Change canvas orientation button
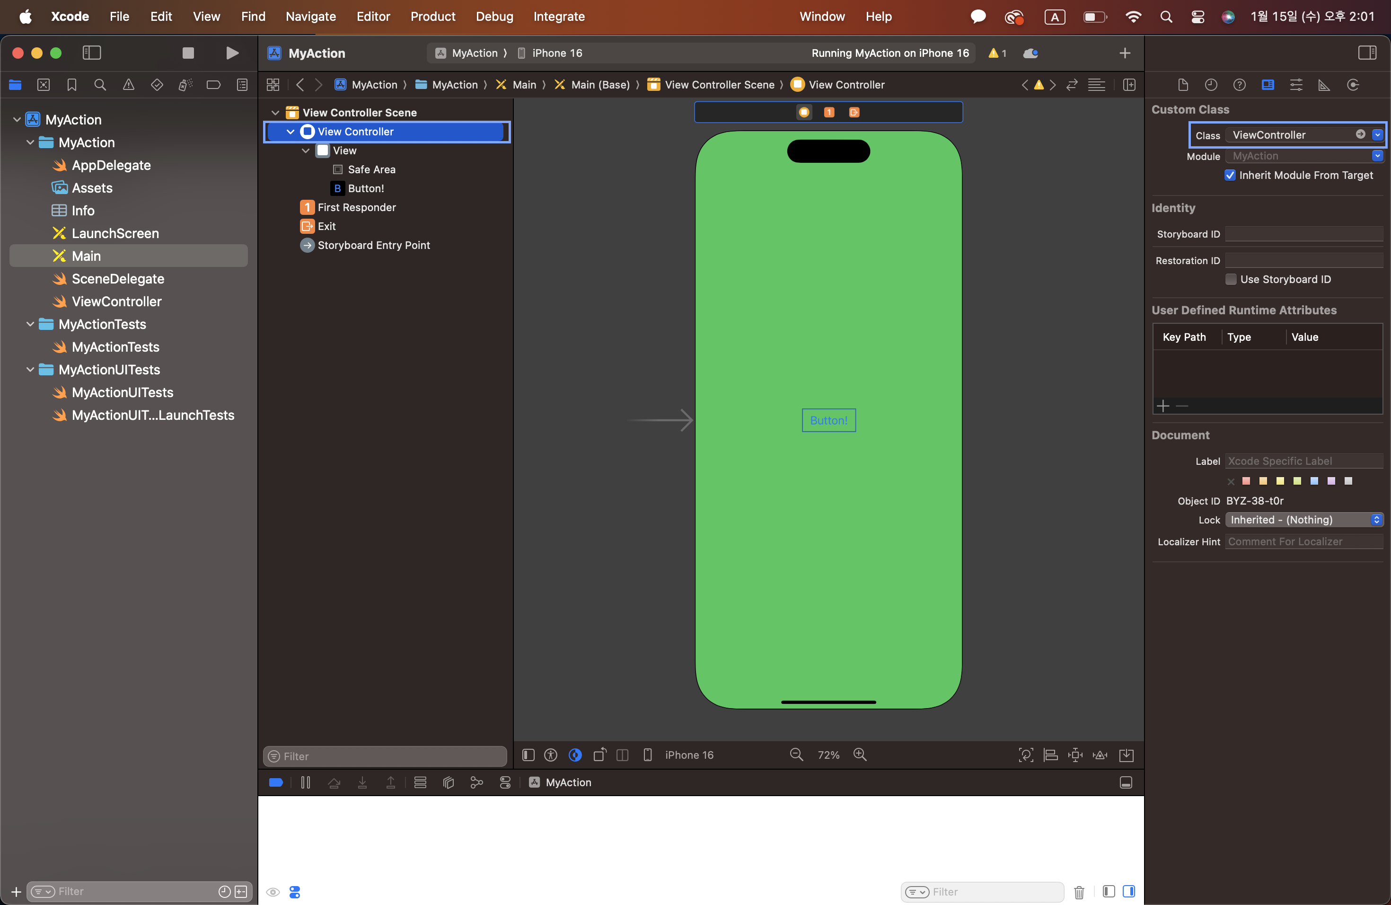This screenshot has width=1391, height=905. (x=599, y=755)
